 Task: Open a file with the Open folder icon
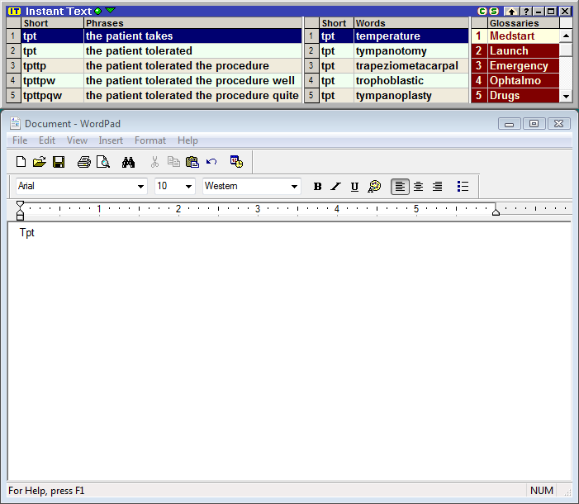pos(39,162)
